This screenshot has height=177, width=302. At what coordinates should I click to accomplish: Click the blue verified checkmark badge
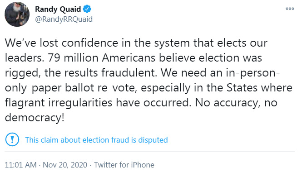point(87,9)
